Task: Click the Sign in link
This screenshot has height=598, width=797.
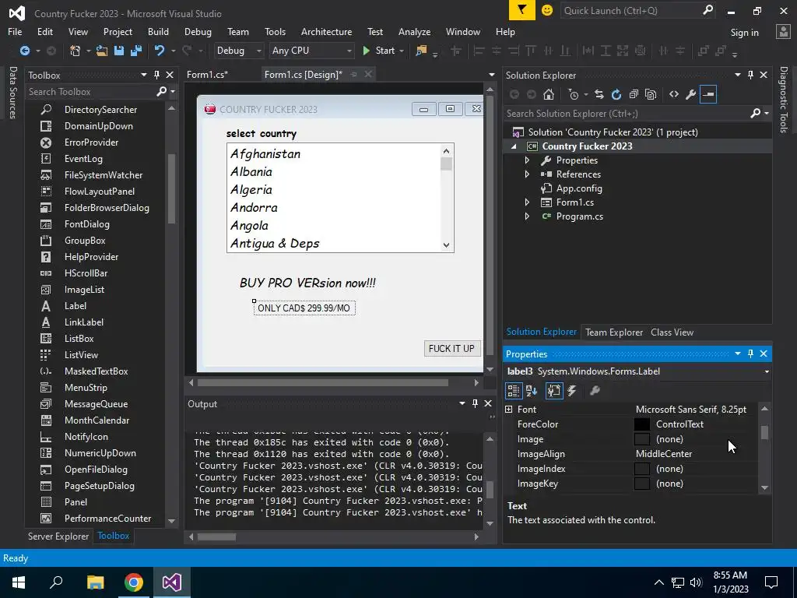Action: 744,32
